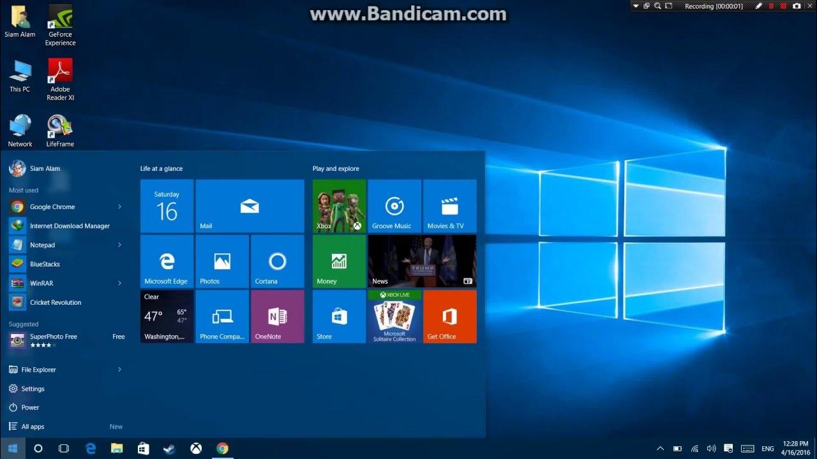This screenshot has width=817, height=459.
Task: Open Phone Companion tile
Action: 222,316
